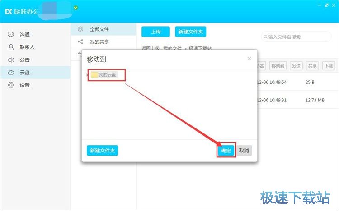The height and width of the screenshot is (211, 339).
Task: Select the 我的云盘 folder in the tree
Action: (x=104, y=75)
